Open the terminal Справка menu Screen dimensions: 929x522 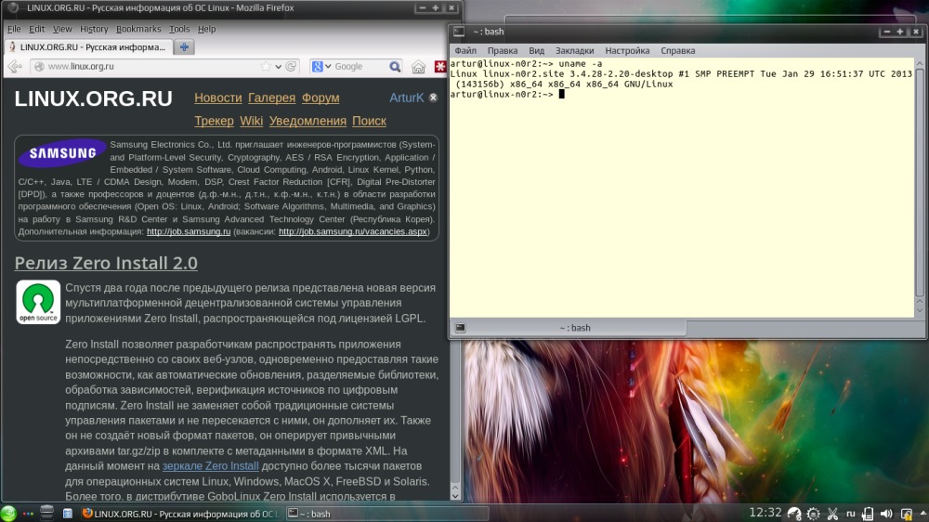click(x=678, y=51)
